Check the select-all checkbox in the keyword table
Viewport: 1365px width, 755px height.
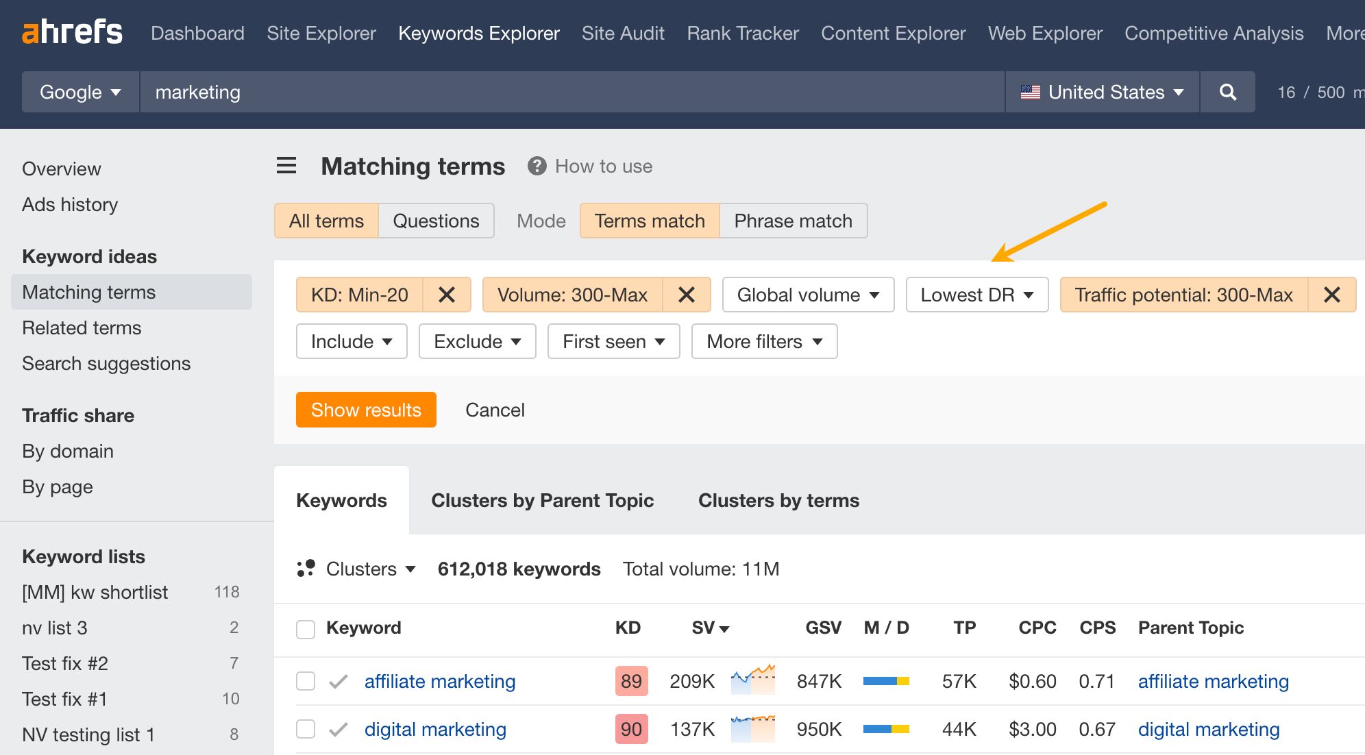point(305,628)
